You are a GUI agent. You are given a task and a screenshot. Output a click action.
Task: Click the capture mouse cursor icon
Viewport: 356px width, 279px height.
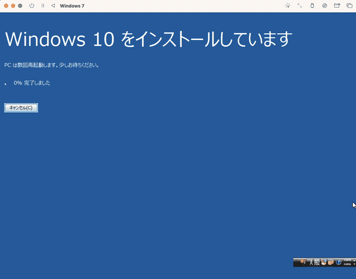tap(287, 6)
